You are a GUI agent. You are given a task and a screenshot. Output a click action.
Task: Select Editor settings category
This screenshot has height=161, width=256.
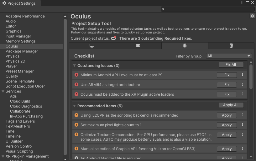[x=11, y=26]
